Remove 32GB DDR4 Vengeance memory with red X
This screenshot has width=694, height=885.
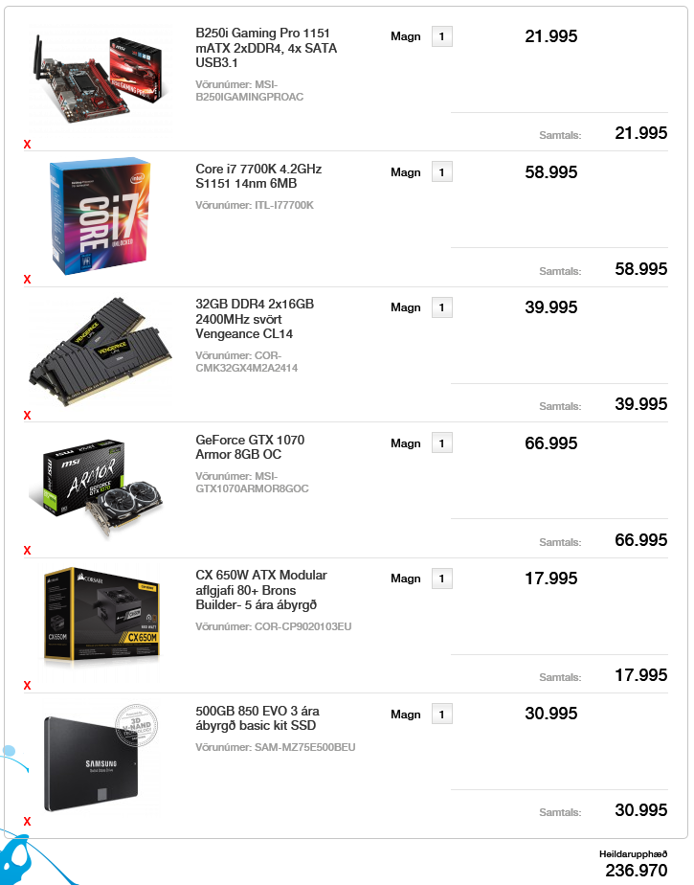(x=27, y=416)
